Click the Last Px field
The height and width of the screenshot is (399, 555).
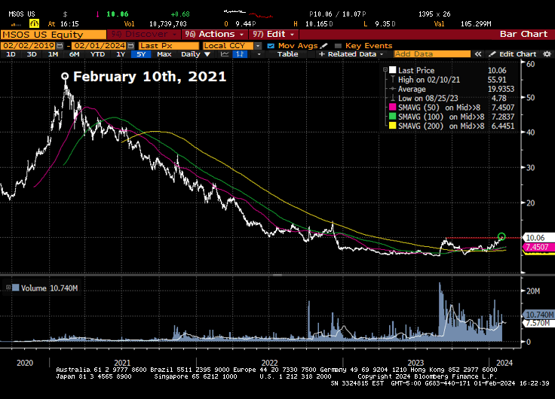tap(169, 46)
